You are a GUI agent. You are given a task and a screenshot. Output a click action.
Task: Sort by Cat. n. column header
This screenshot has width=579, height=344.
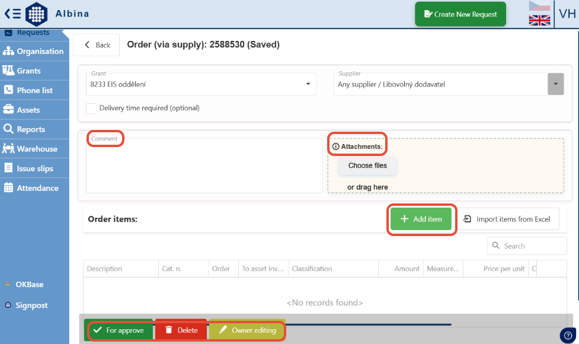click(x=183, y=269)
